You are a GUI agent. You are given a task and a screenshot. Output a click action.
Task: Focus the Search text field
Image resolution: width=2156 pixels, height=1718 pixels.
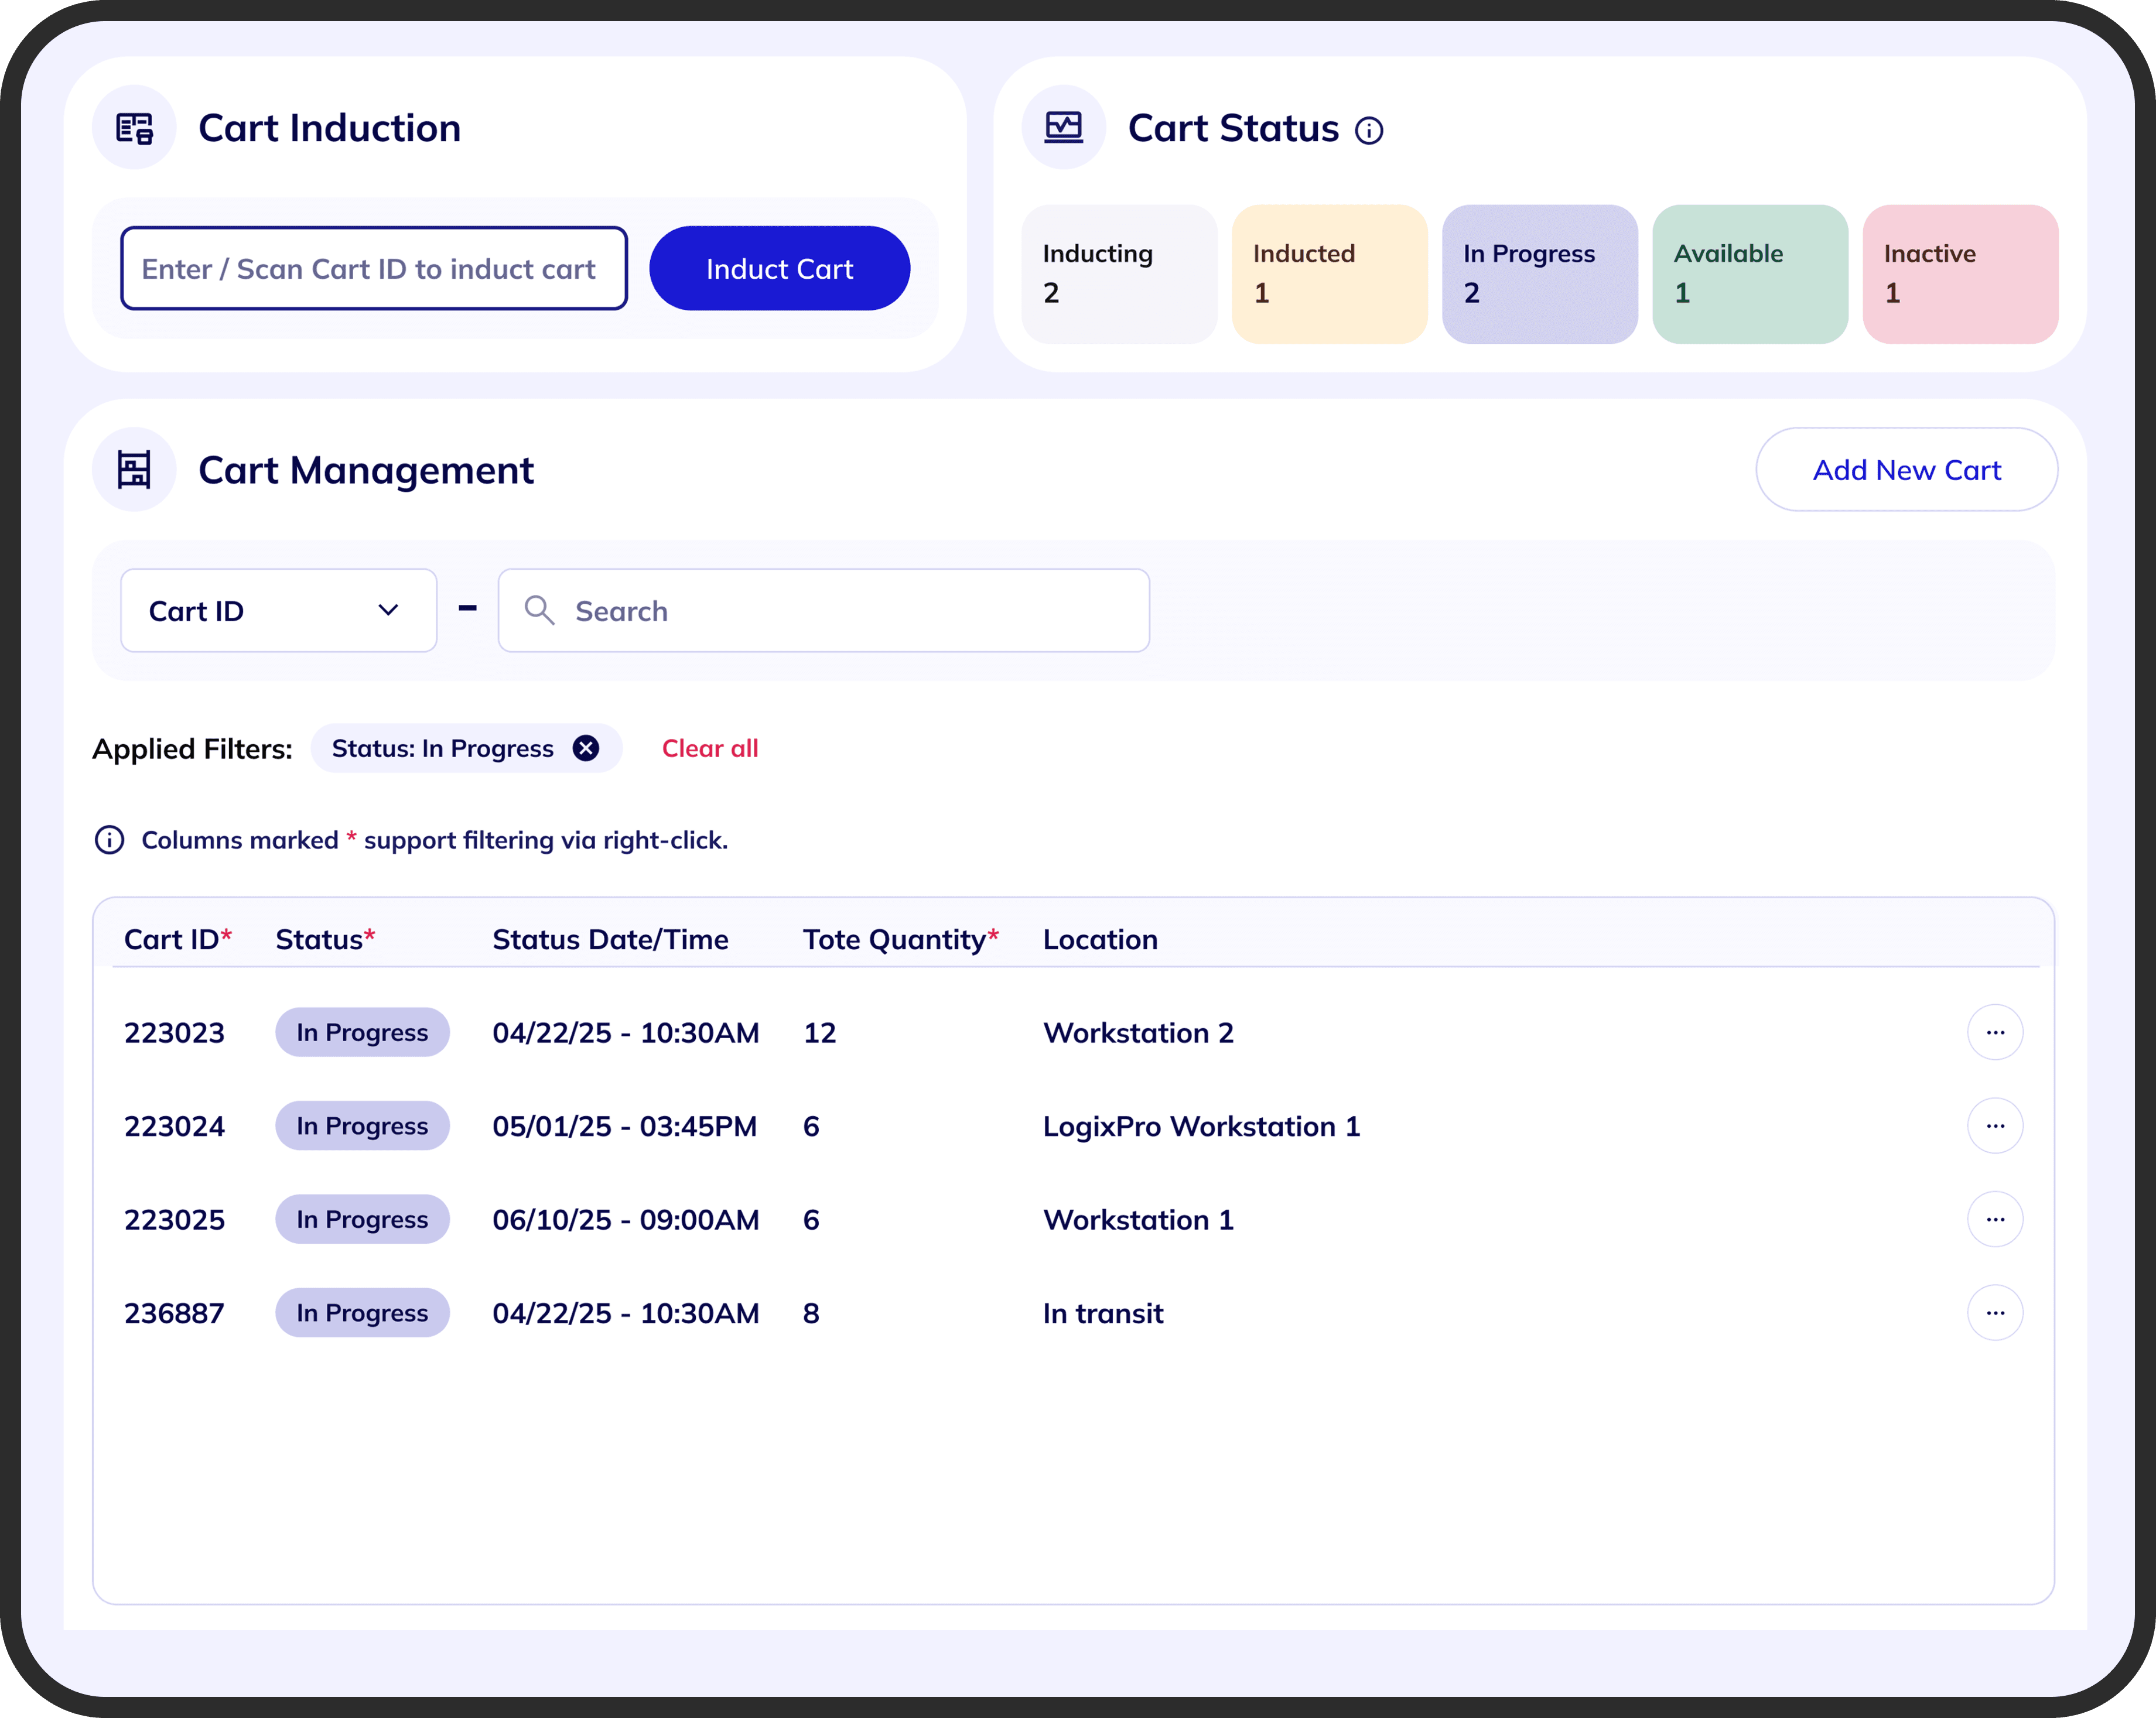(x=824, y=611)
